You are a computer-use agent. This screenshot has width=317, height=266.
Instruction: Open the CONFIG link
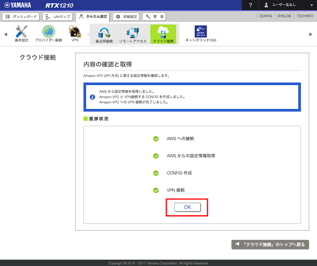[265, 16]
